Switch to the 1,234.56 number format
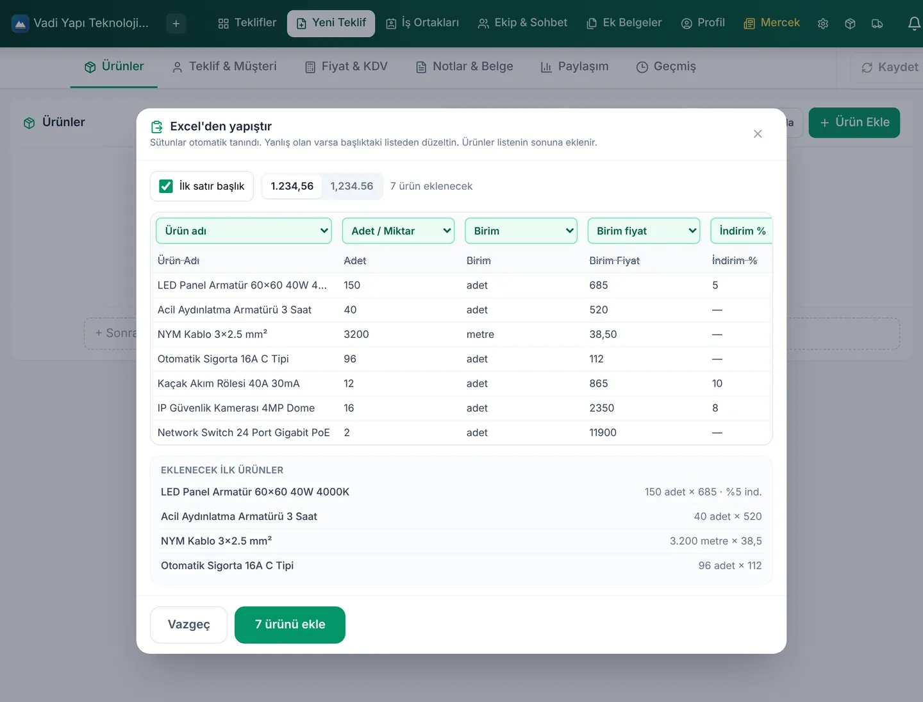The height and width of the screenshot is (702, 923). tap(352, 186)
